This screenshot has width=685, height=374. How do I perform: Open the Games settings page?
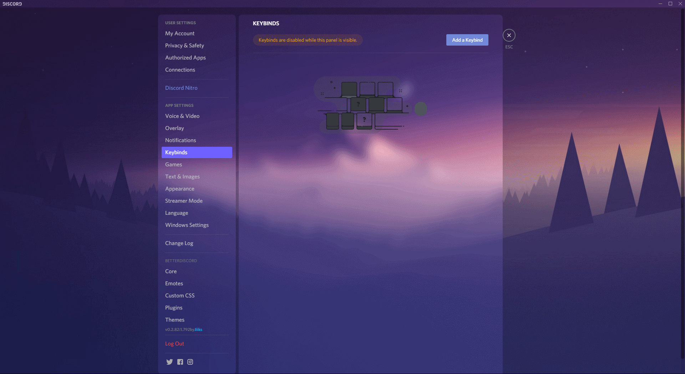point(197,165)
